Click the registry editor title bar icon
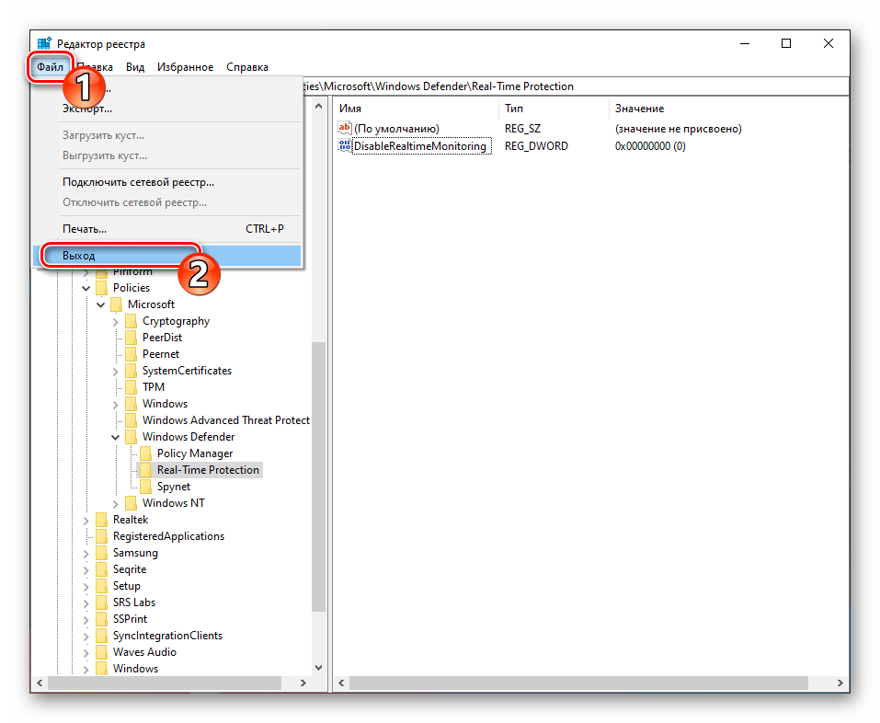 point(44,44)
